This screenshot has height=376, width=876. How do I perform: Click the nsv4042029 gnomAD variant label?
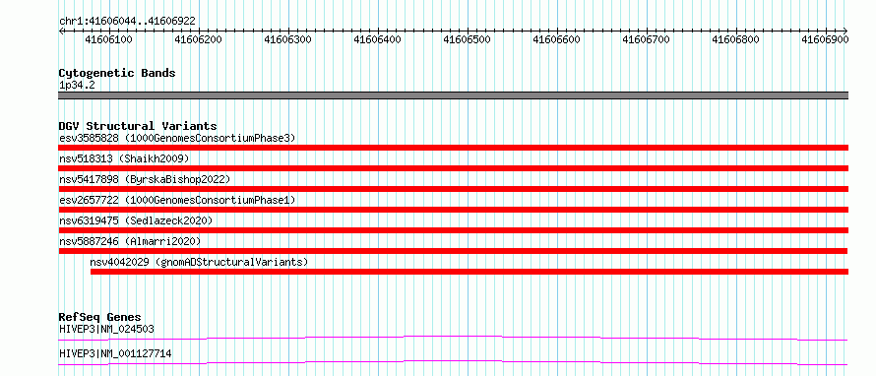click(199, 262)
